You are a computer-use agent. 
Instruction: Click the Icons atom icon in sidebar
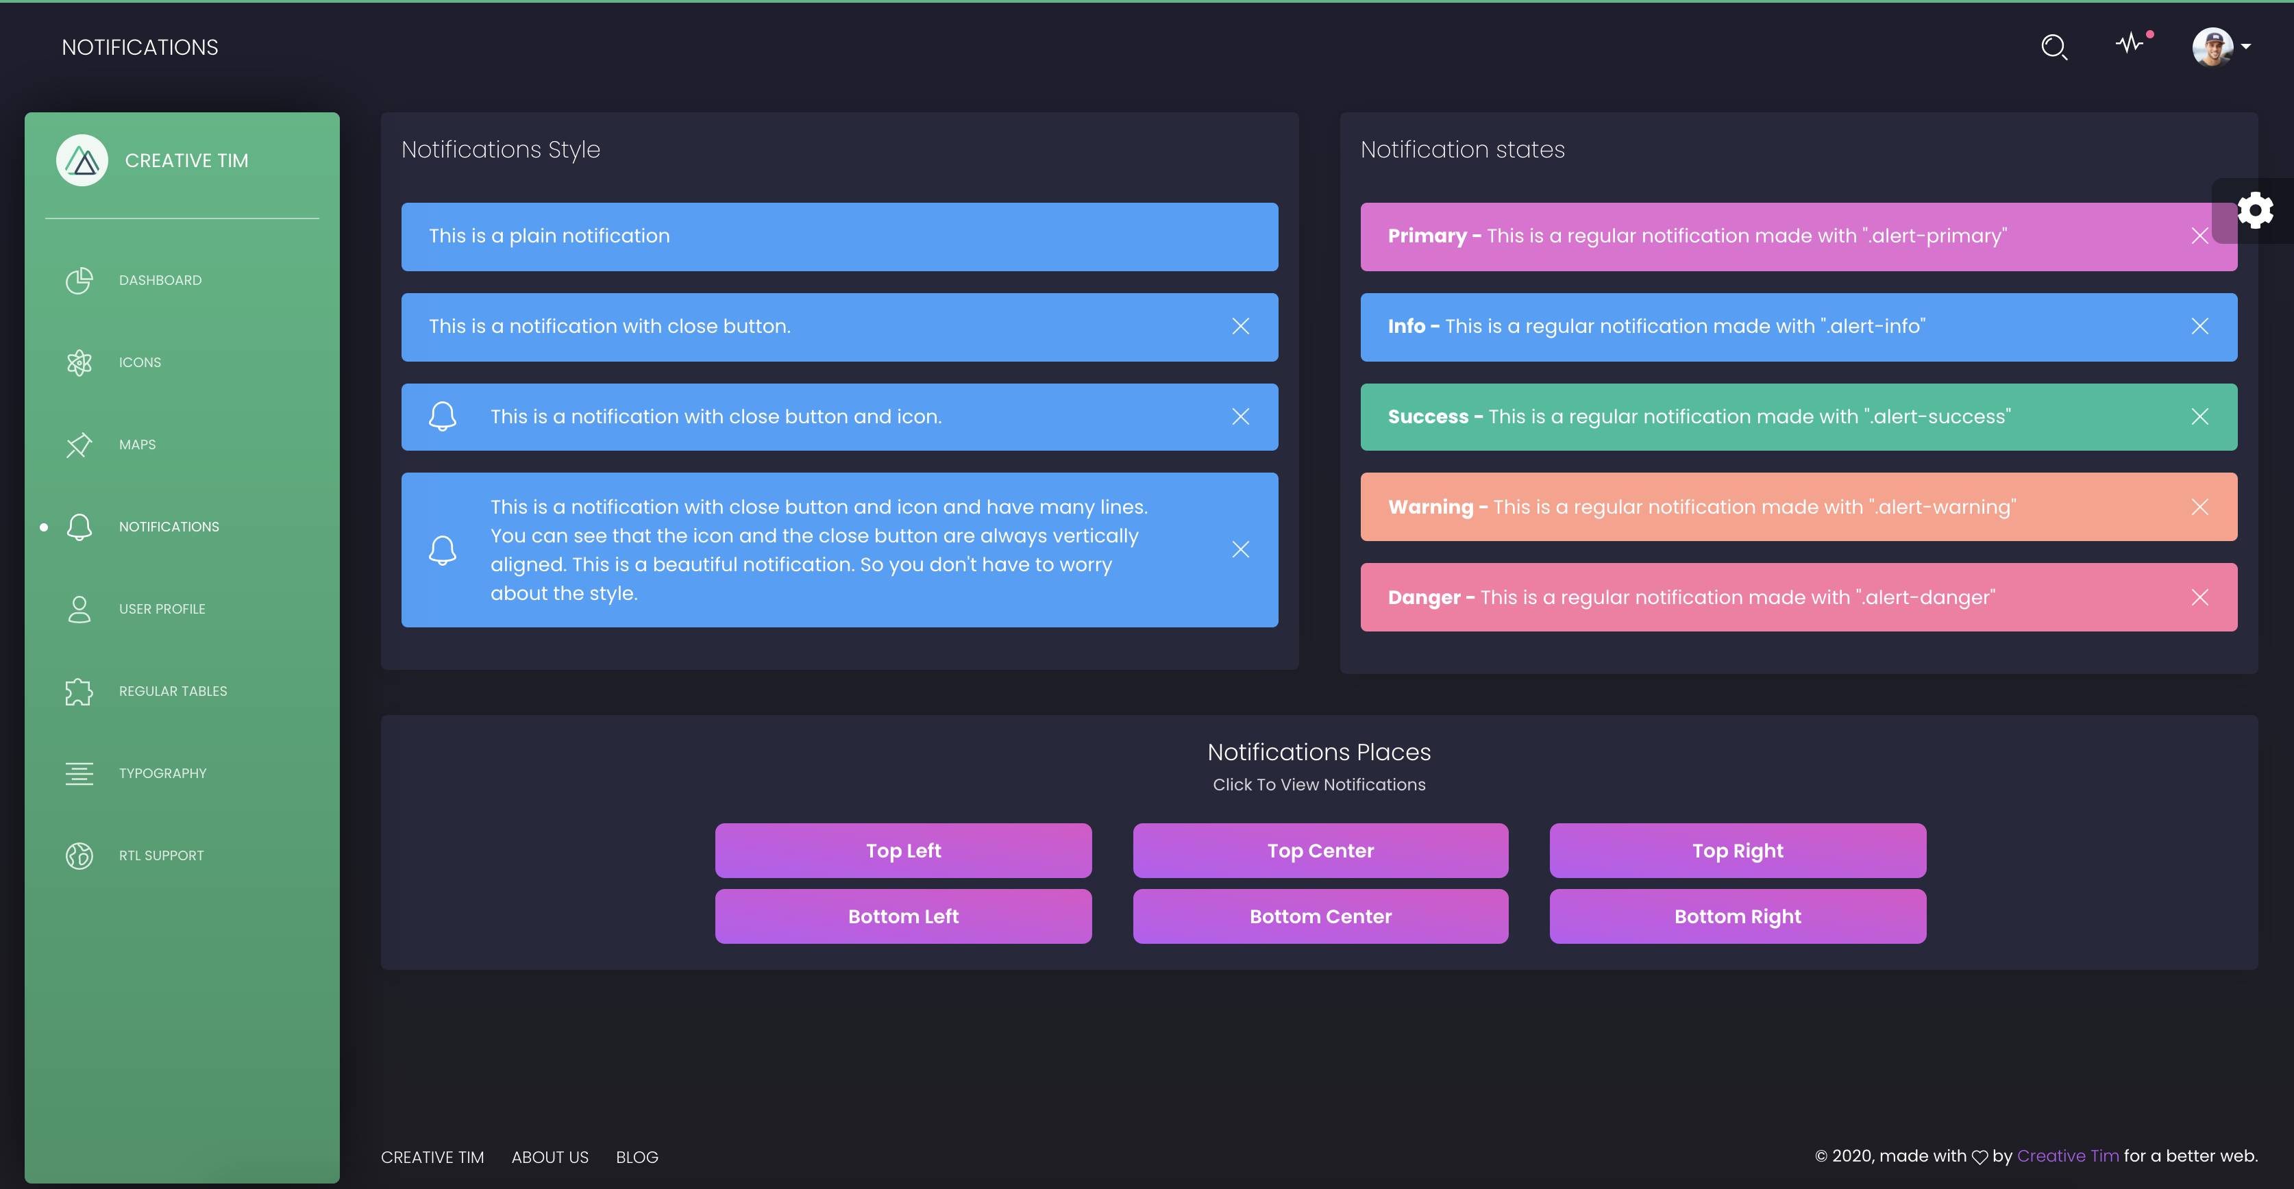(x=79, y=362)
